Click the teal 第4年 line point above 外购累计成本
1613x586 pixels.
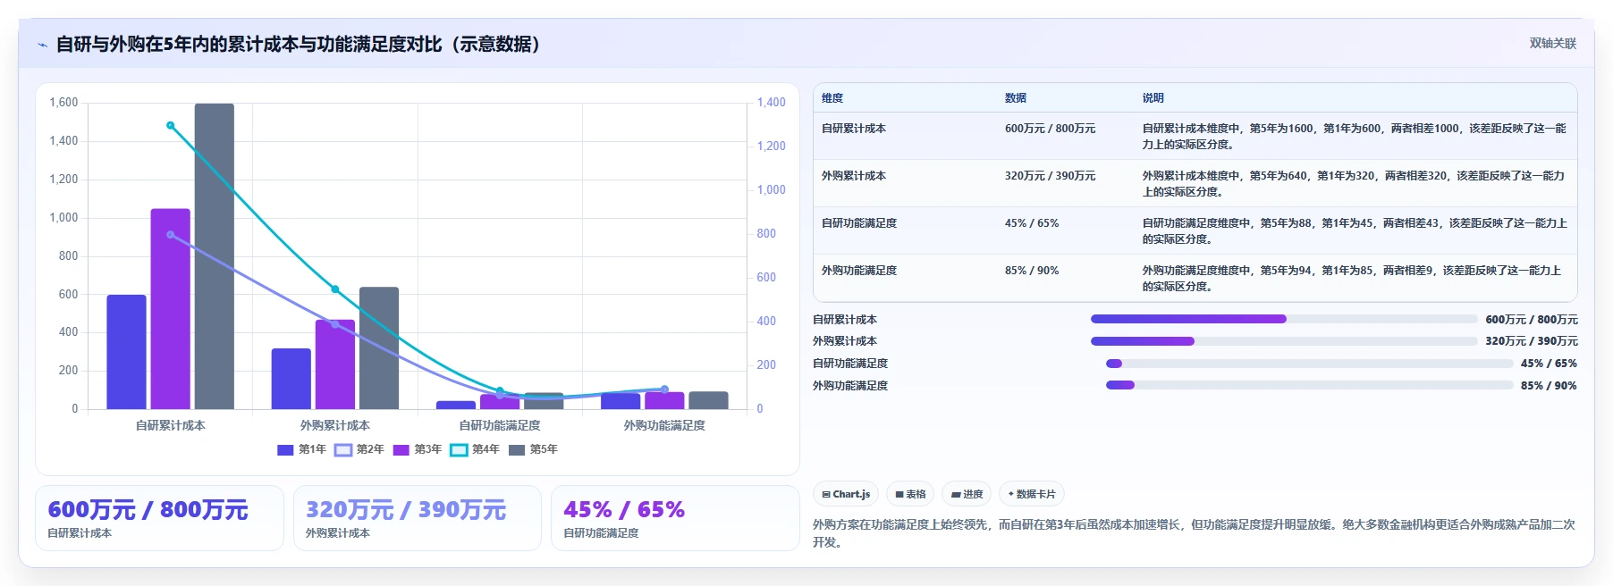pos(335,289)
